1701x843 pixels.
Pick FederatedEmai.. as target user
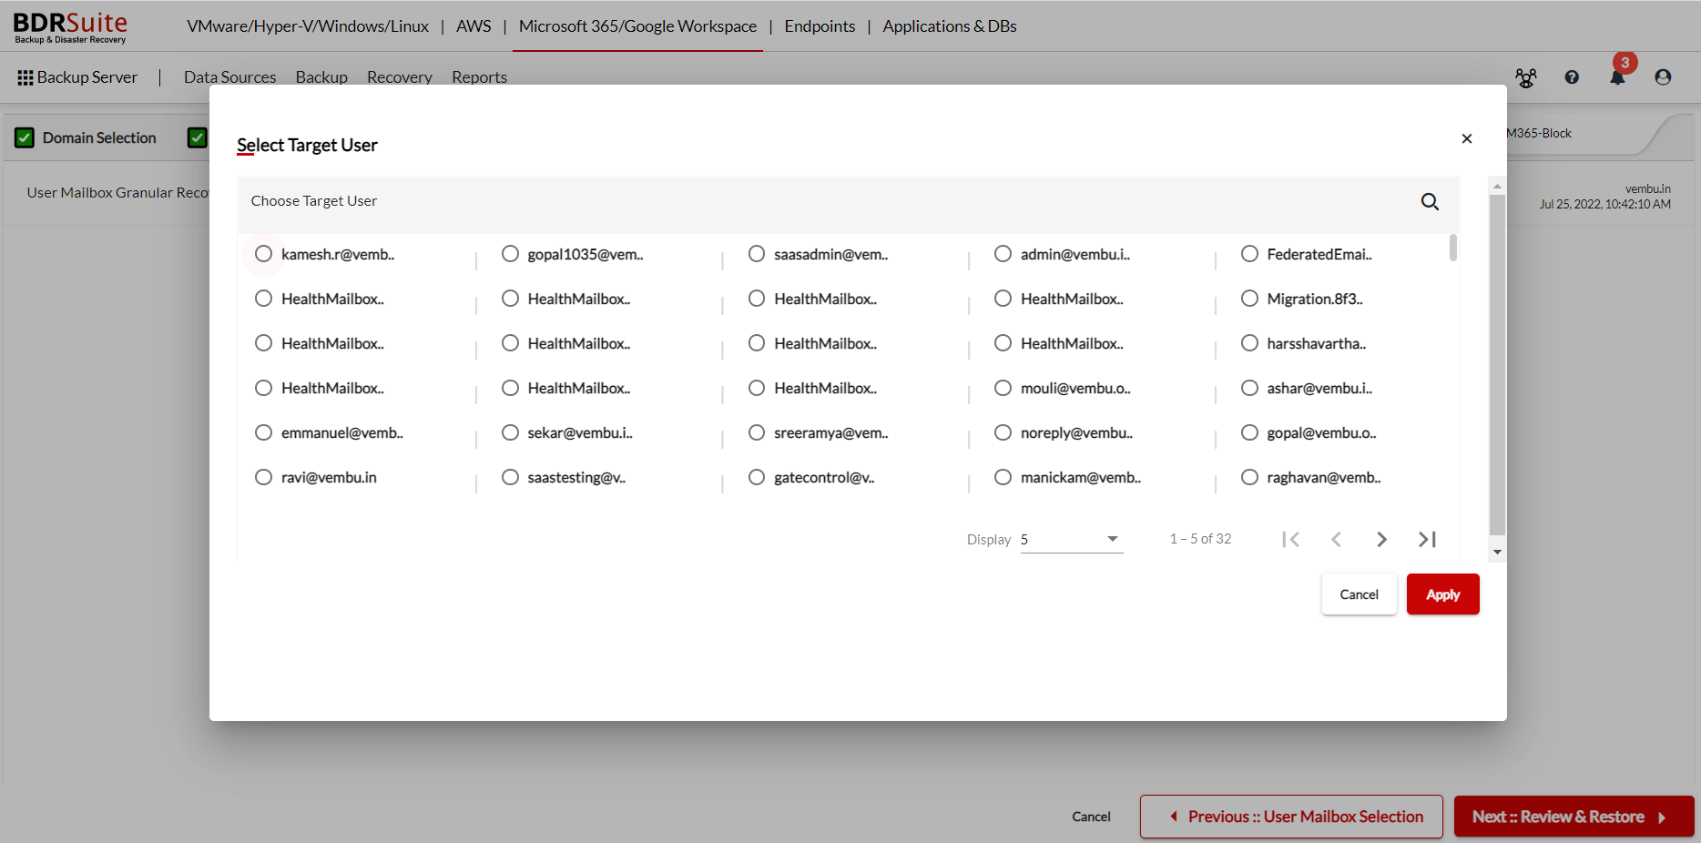tap(1249, 254)
